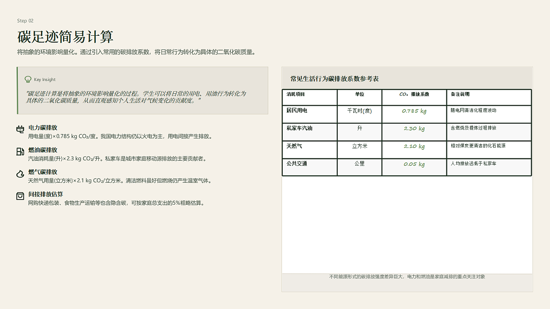Click the unit cell 升
550x309 pixels.
(x=360, y=128)
